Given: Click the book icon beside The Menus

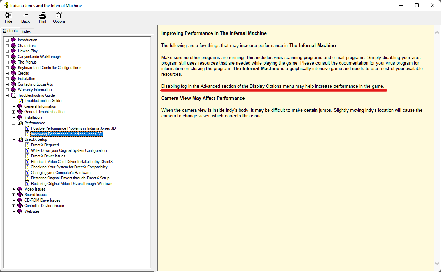Looking at the screenshot, I should tap(13, 62).
